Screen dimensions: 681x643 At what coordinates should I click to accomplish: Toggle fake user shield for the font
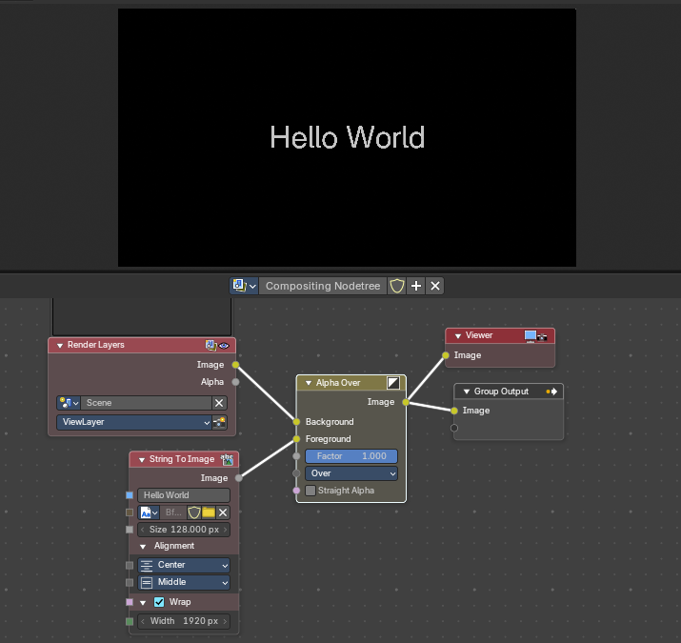coord(194,512)
